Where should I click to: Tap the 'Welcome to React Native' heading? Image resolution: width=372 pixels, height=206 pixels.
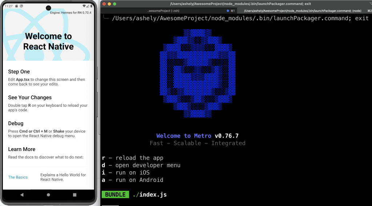(x=48, y=41)
